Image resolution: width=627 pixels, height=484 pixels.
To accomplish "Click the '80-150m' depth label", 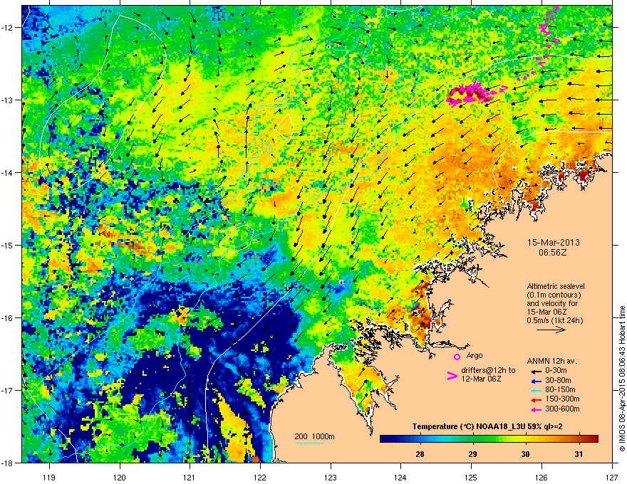I will (560, 390).
